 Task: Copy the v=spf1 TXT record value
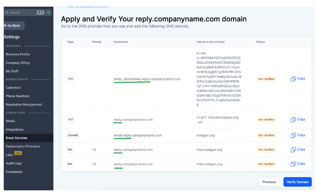tap(298, 119)
